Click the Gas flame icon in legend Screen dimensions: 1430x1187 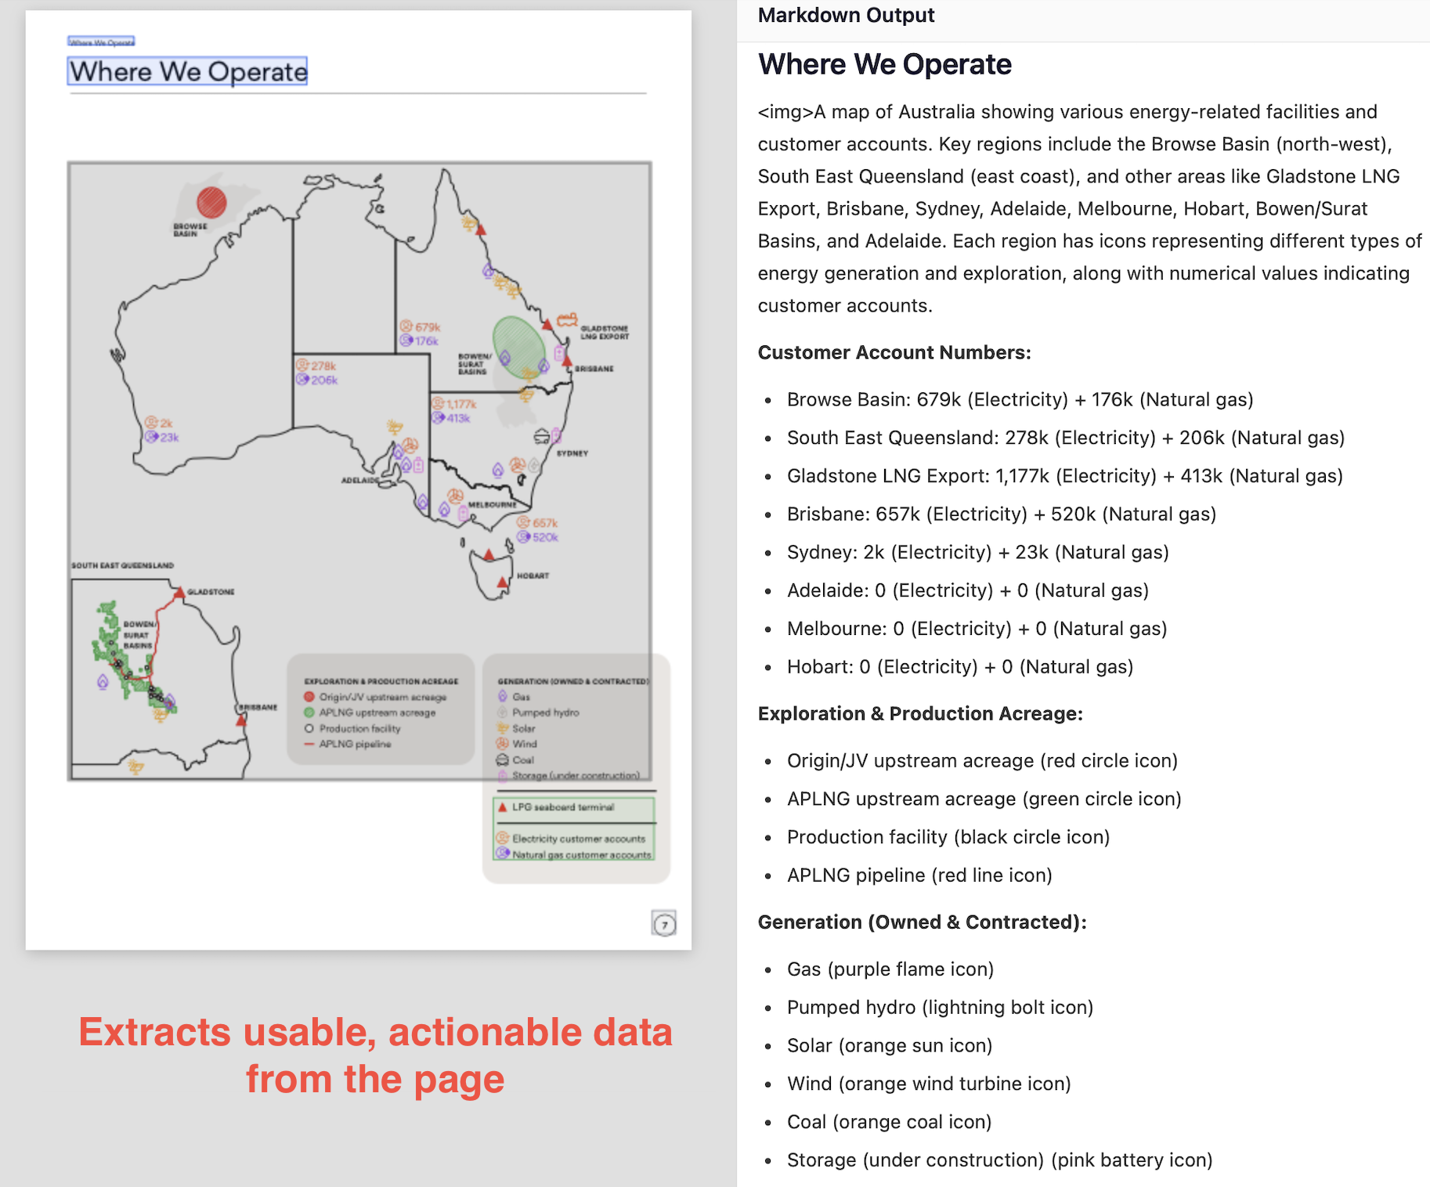click(x=503, y=696)
